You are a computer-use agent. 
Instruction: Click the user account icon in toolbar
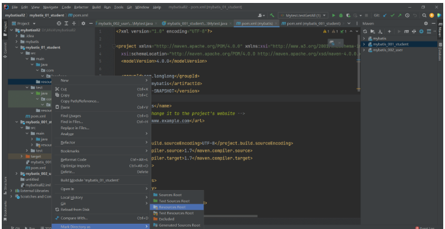pyautogui.click(x=261, y=15)
